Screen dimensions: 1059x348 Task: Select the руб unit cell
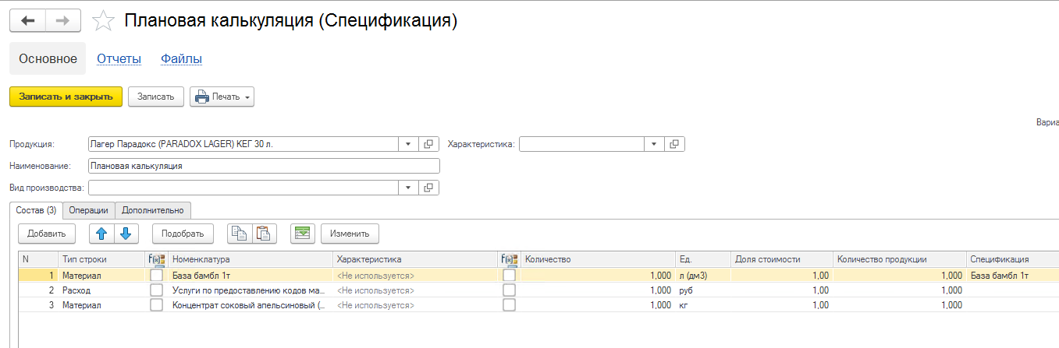click(x=703, y=290)
